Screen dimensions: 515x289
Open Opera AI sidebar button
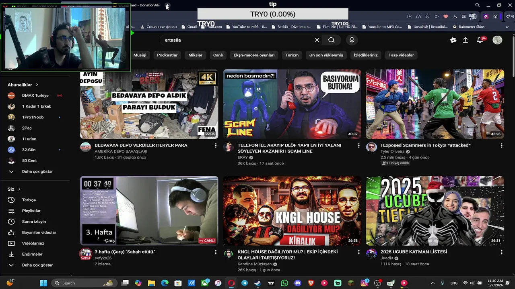point(511,16)
